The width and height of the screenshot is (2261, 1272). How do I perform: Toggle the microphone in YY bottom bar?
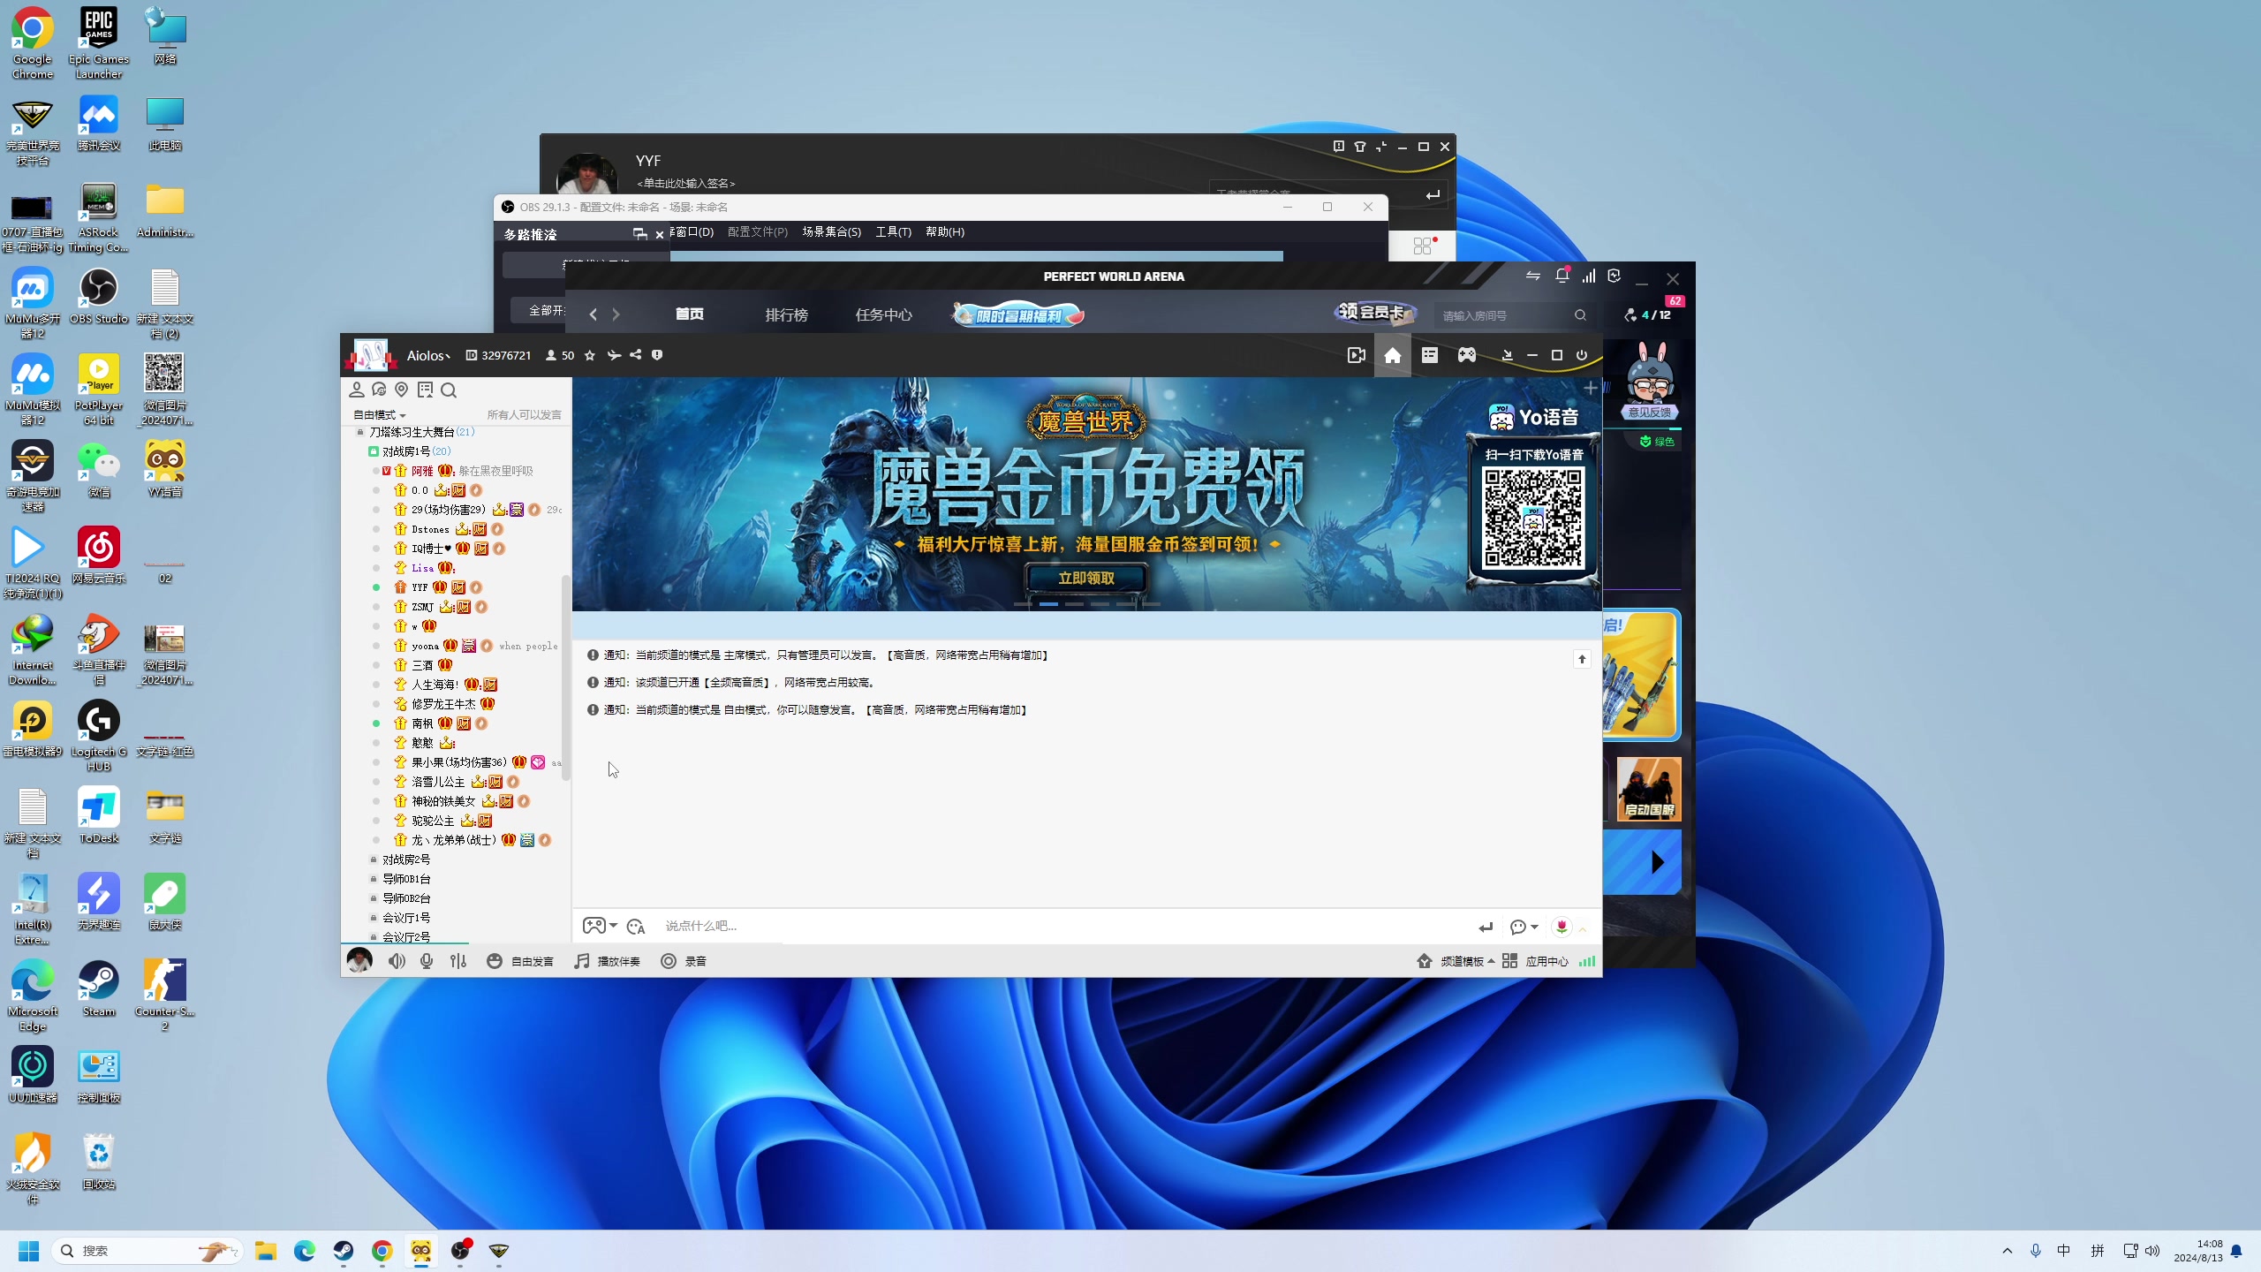pos(427,961)
